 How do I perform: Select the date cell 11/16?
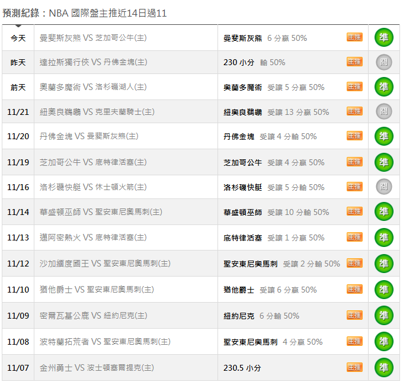tap(18, 187)
